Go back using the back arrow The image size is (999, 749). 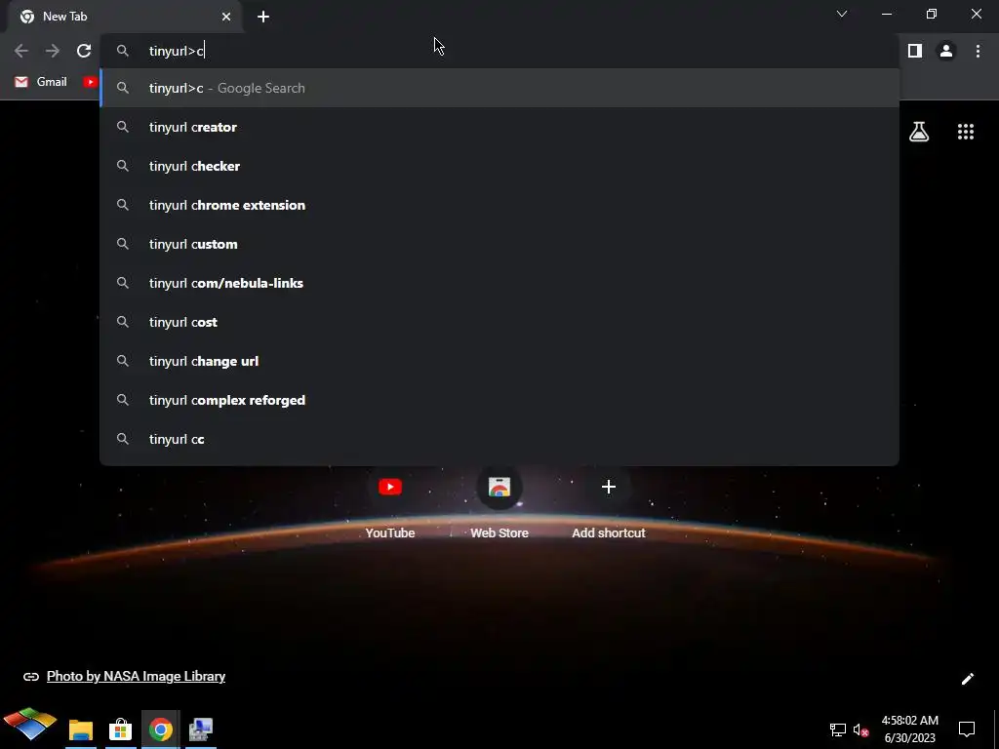pyautogui.click(x=21, y=51)
